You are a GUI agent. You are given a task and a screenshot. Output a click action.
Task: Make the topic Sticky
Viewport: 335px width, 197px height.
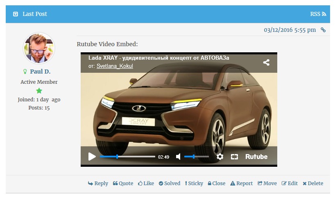pyautogui.click(x=194, y=184)
